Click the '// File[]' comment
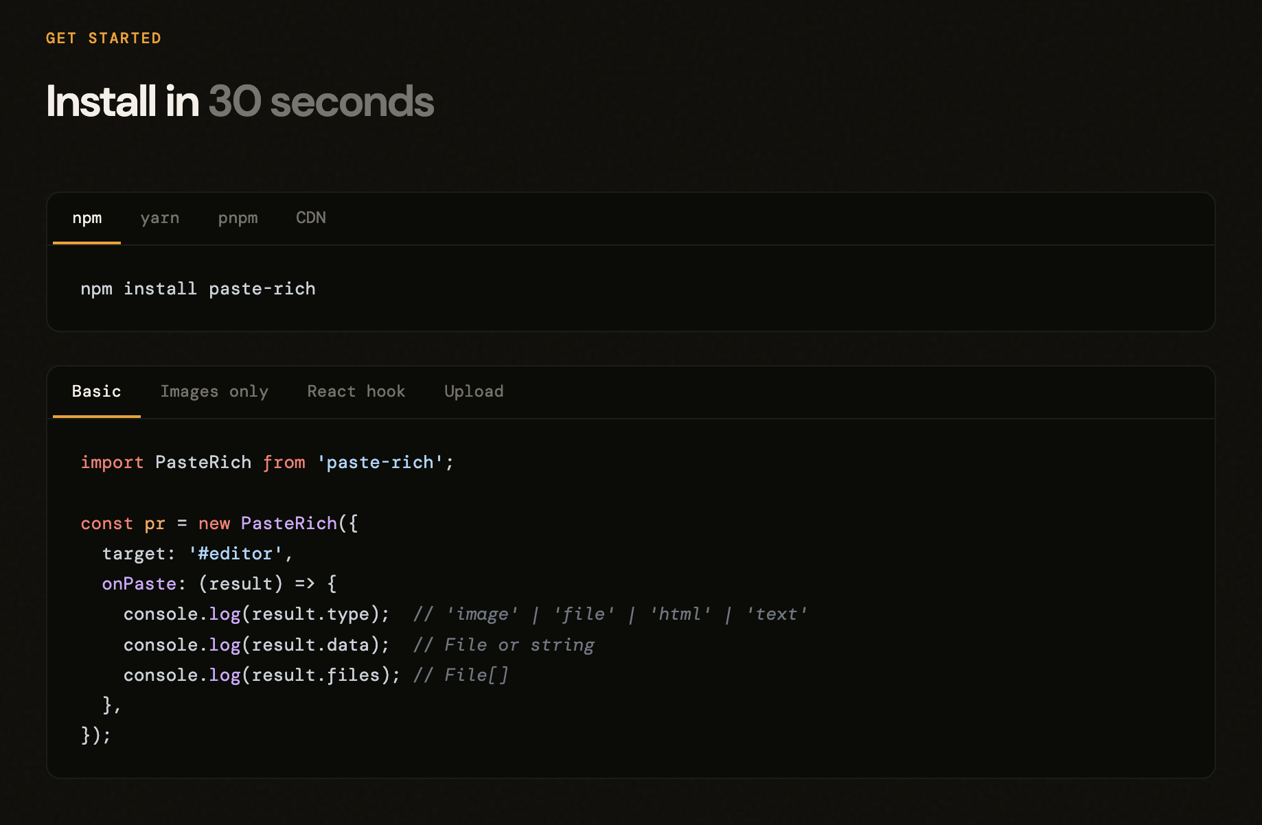Viewport: 1262px width, 825px height. pyautogui.click(x=461, y=675)
